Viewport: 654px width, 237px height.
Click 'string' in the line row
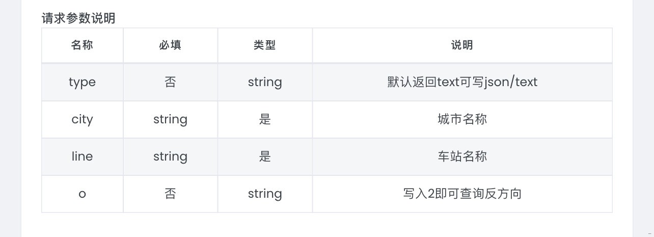pos(170,156)
